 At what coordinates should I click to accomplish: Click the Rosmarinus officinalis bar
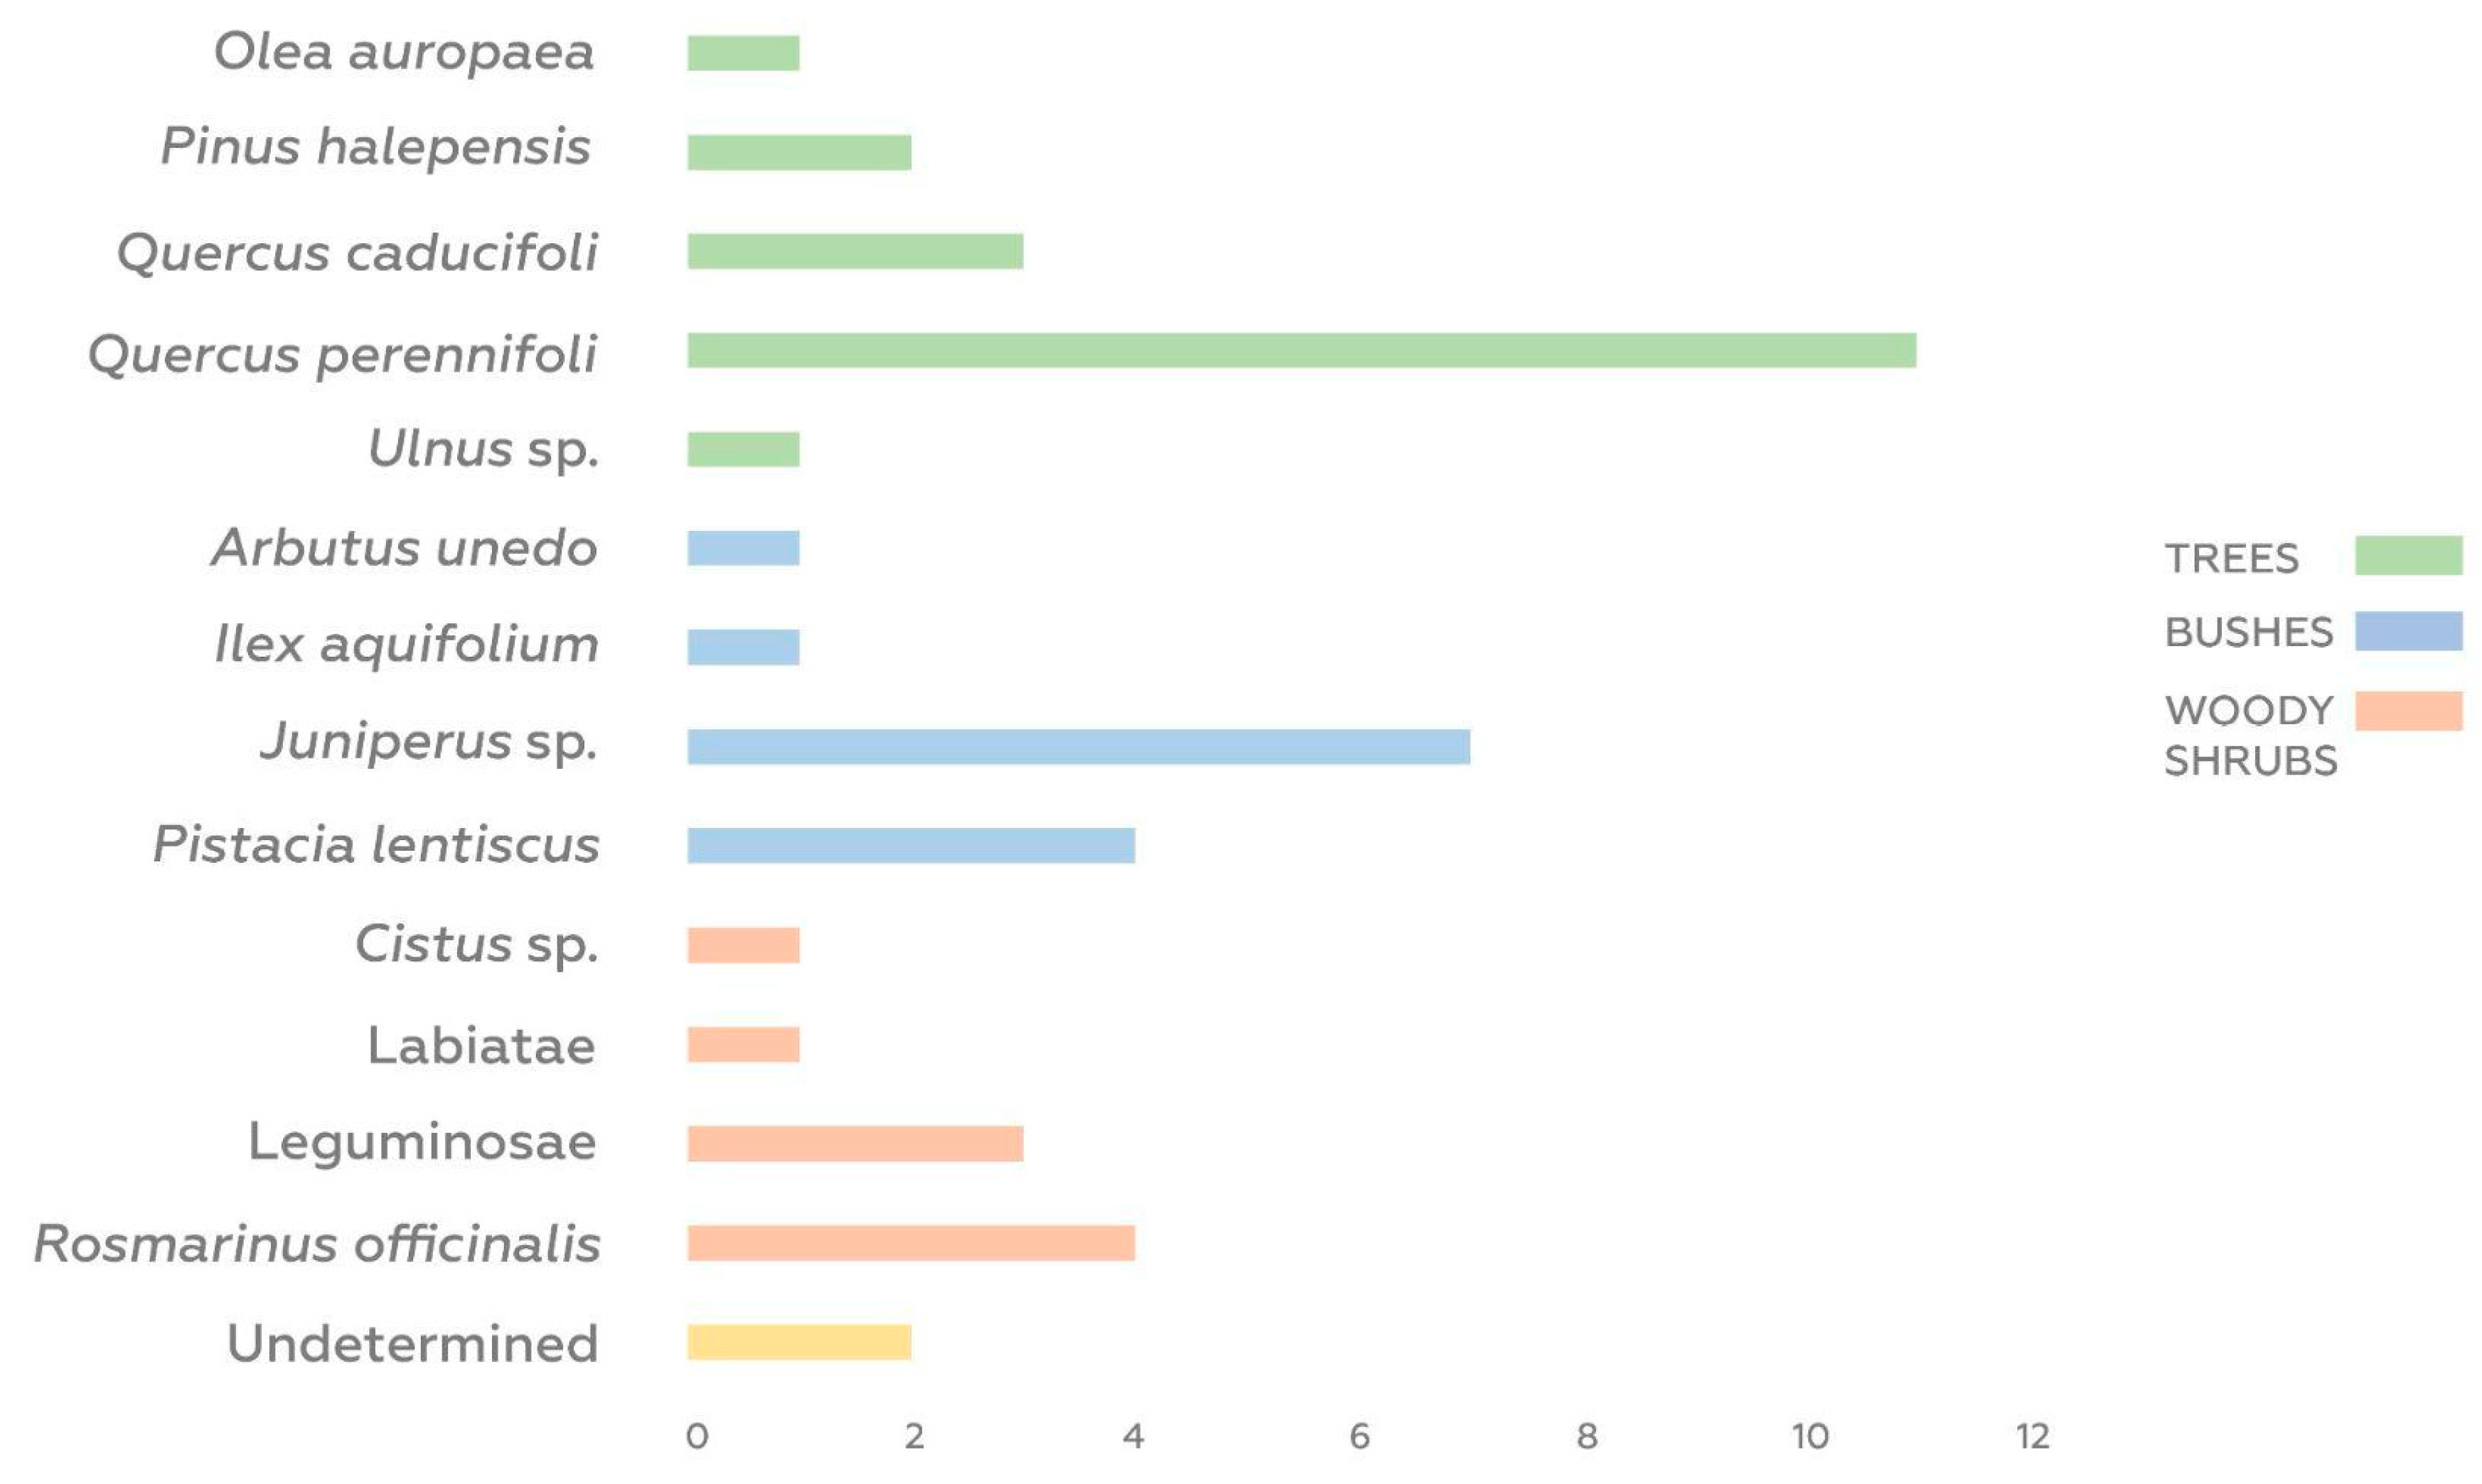(x=910, y=1243)
